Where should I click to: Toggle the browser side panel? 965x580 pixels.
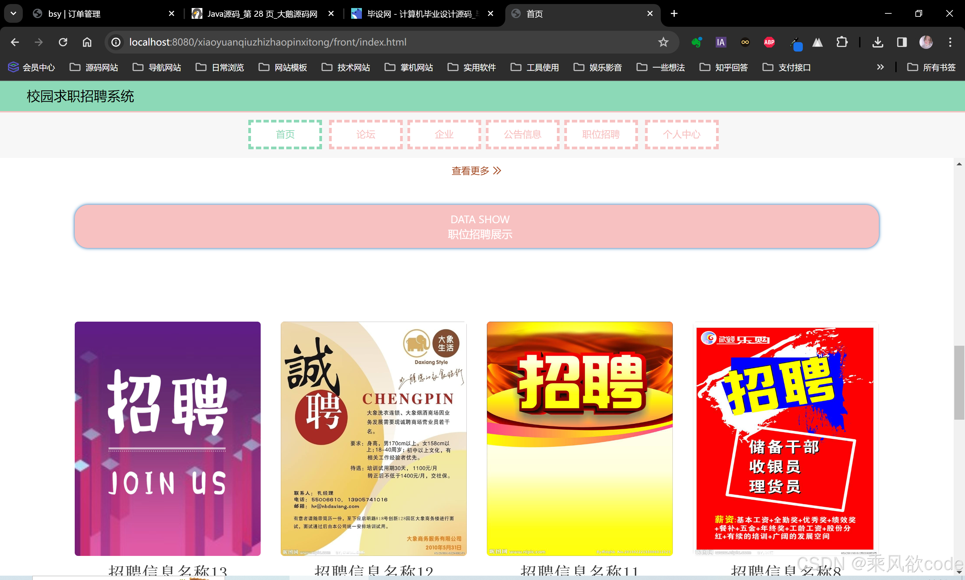coord(902,42)
